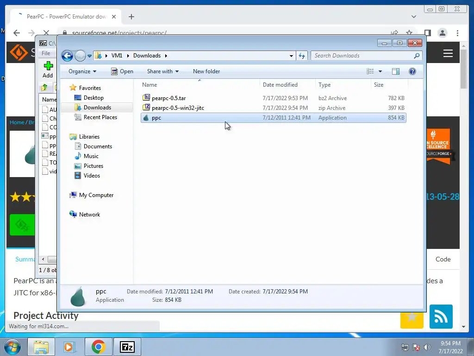Click the pear icon next to ppc

(146, 118)
